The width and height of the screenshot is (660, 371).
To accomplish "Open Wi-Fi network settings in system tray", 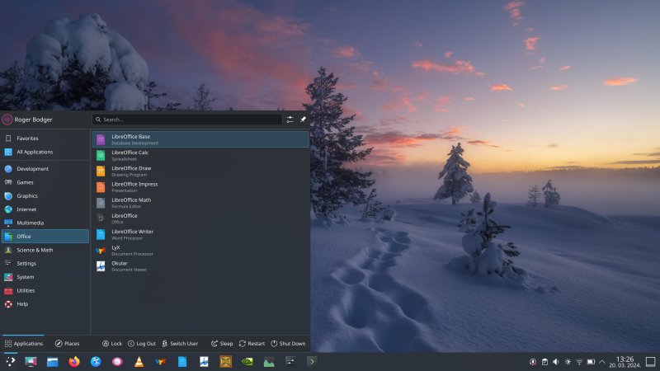I will tap(579, 362).
